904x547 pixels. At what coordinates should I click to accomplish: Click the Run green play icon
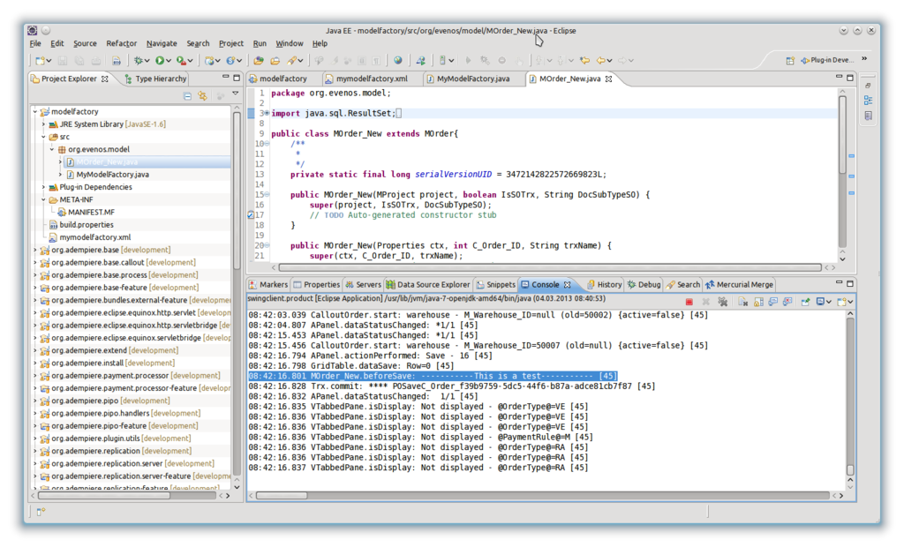(x=160, y=61)
